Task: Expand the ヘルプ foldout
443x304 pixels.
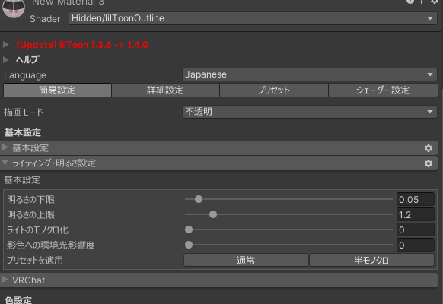Action: click(x=5, y=59)
